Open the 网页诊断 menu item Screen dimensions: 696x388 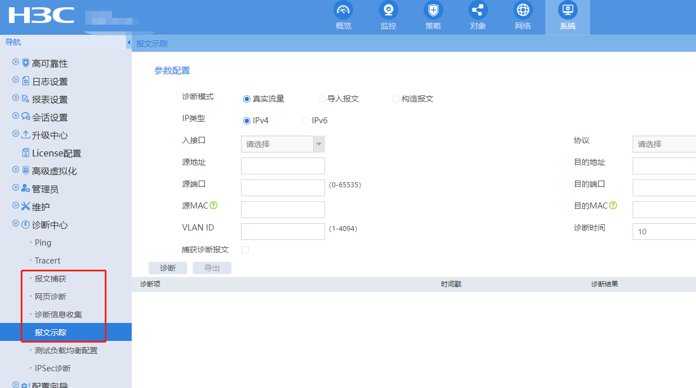point(50,297)
